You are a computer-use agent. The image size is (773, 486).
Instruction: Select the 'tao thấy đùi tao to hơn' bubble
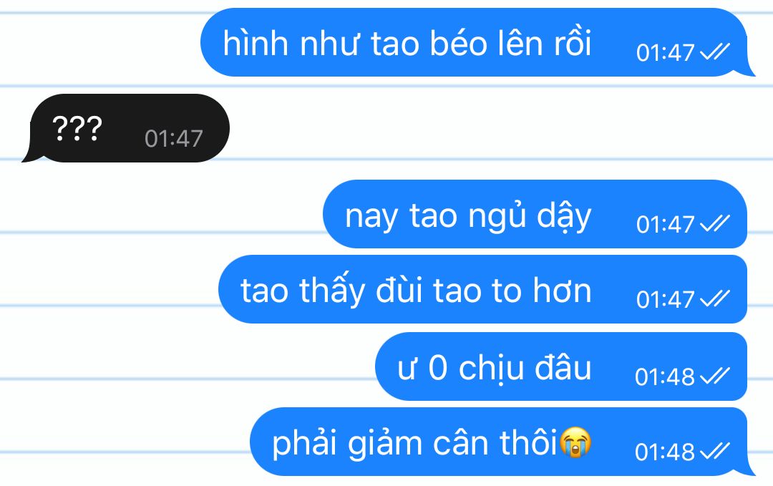(482, 289)
